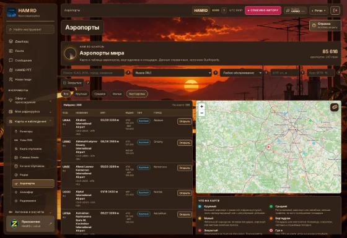Open the Приложение HAMRD с собой external link
Viewport: 347px width, 238px height.
click(30, 224)
